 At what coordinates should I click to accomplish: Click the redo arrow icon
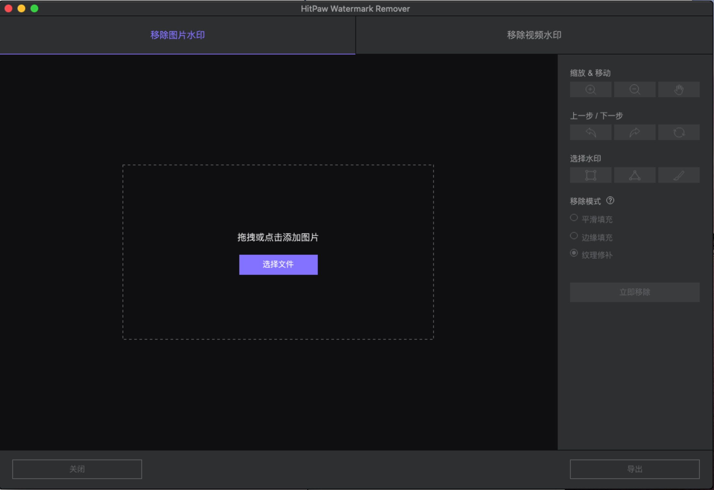[635, 132]
